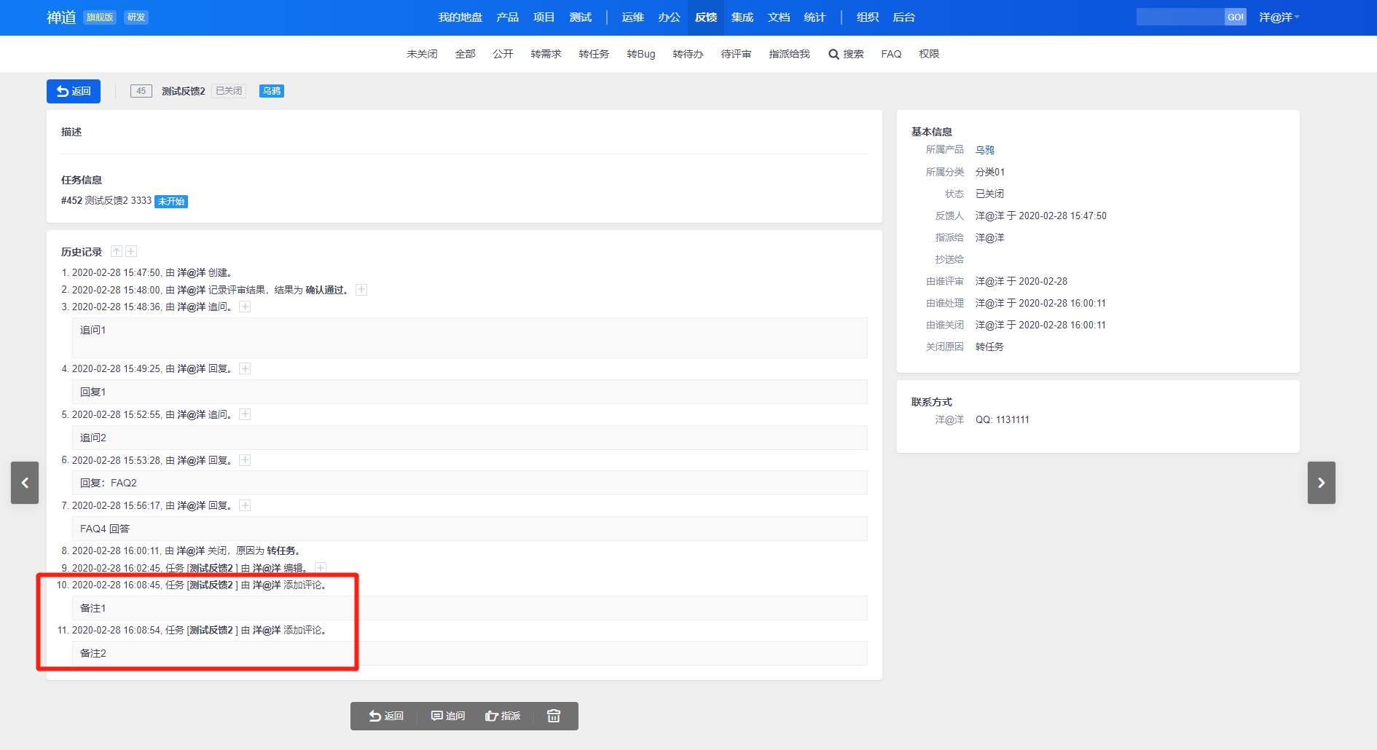Expand all history records with the header plus icon
Image resolution: width=1377 pixels, height=750 pixels.
tap(131, 251)
